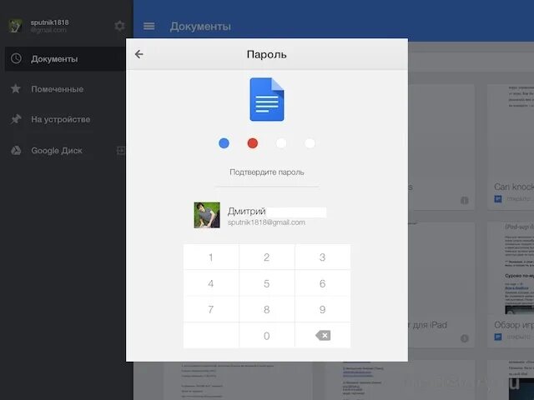
Task: Tap the pin icon beside На устройстве
Action: pyautogui.click(x=16, y=119)
